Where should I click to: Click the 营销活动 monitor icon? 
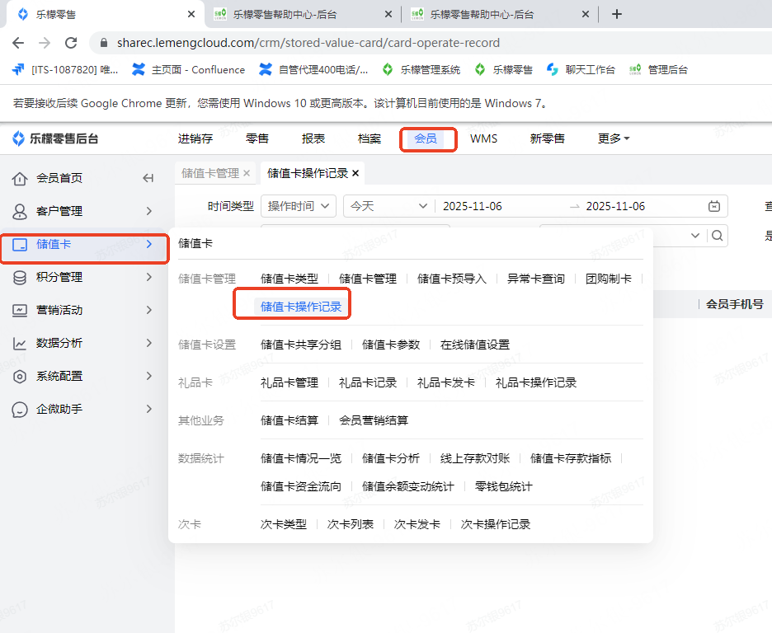20,311
